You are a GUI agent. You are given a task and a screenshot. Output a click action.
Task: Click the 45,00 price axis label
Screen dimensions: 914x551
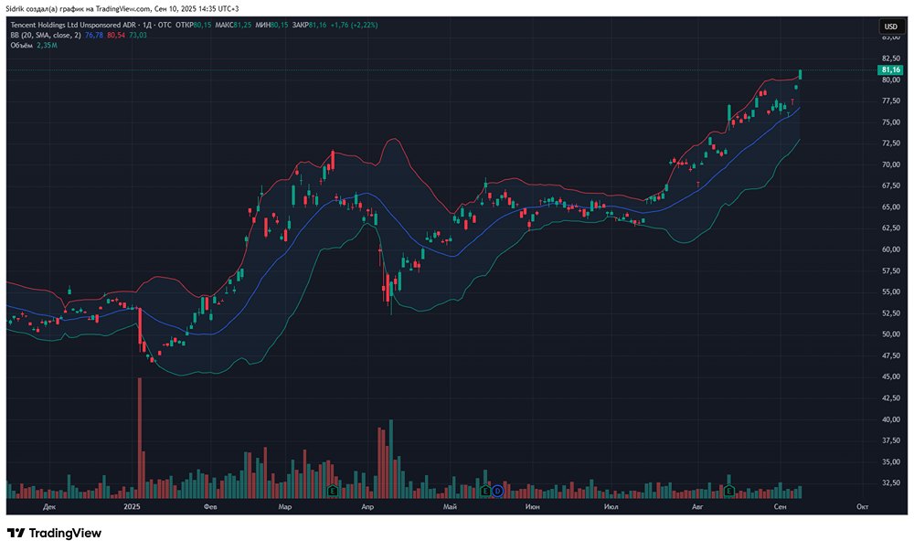[890, 376]
